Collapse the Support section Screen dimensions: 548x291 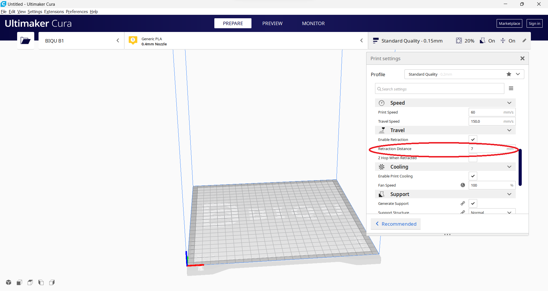tap(509, 194)
